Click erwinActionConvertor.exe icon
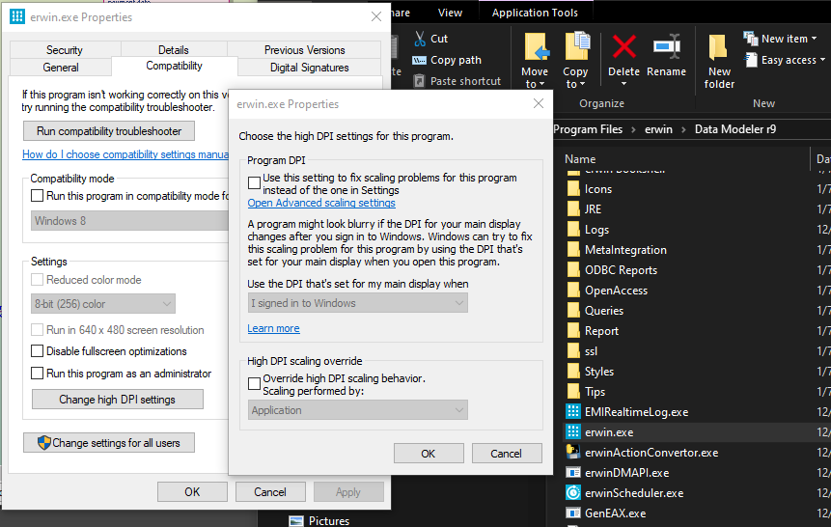The image size is (831, 527). tap(573, 452)
